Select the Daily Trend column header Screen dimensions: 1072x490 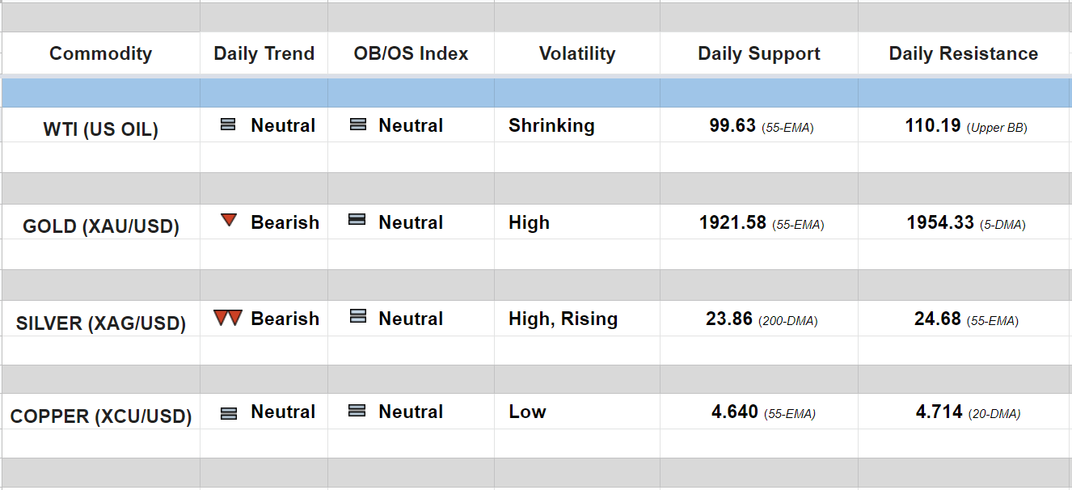pyautogui.click(x=264, y=53)
